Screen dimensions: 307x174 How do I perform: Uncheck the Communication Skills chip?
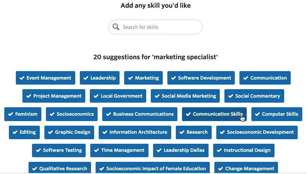pyautogui.click(x=214, y=114)
